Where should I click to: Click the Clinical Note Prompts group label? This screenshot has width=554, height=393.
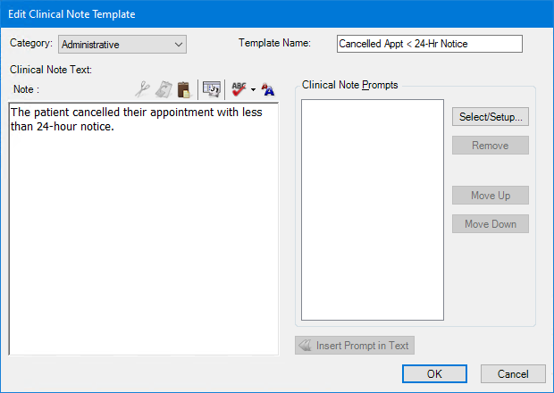click(350, 85)
